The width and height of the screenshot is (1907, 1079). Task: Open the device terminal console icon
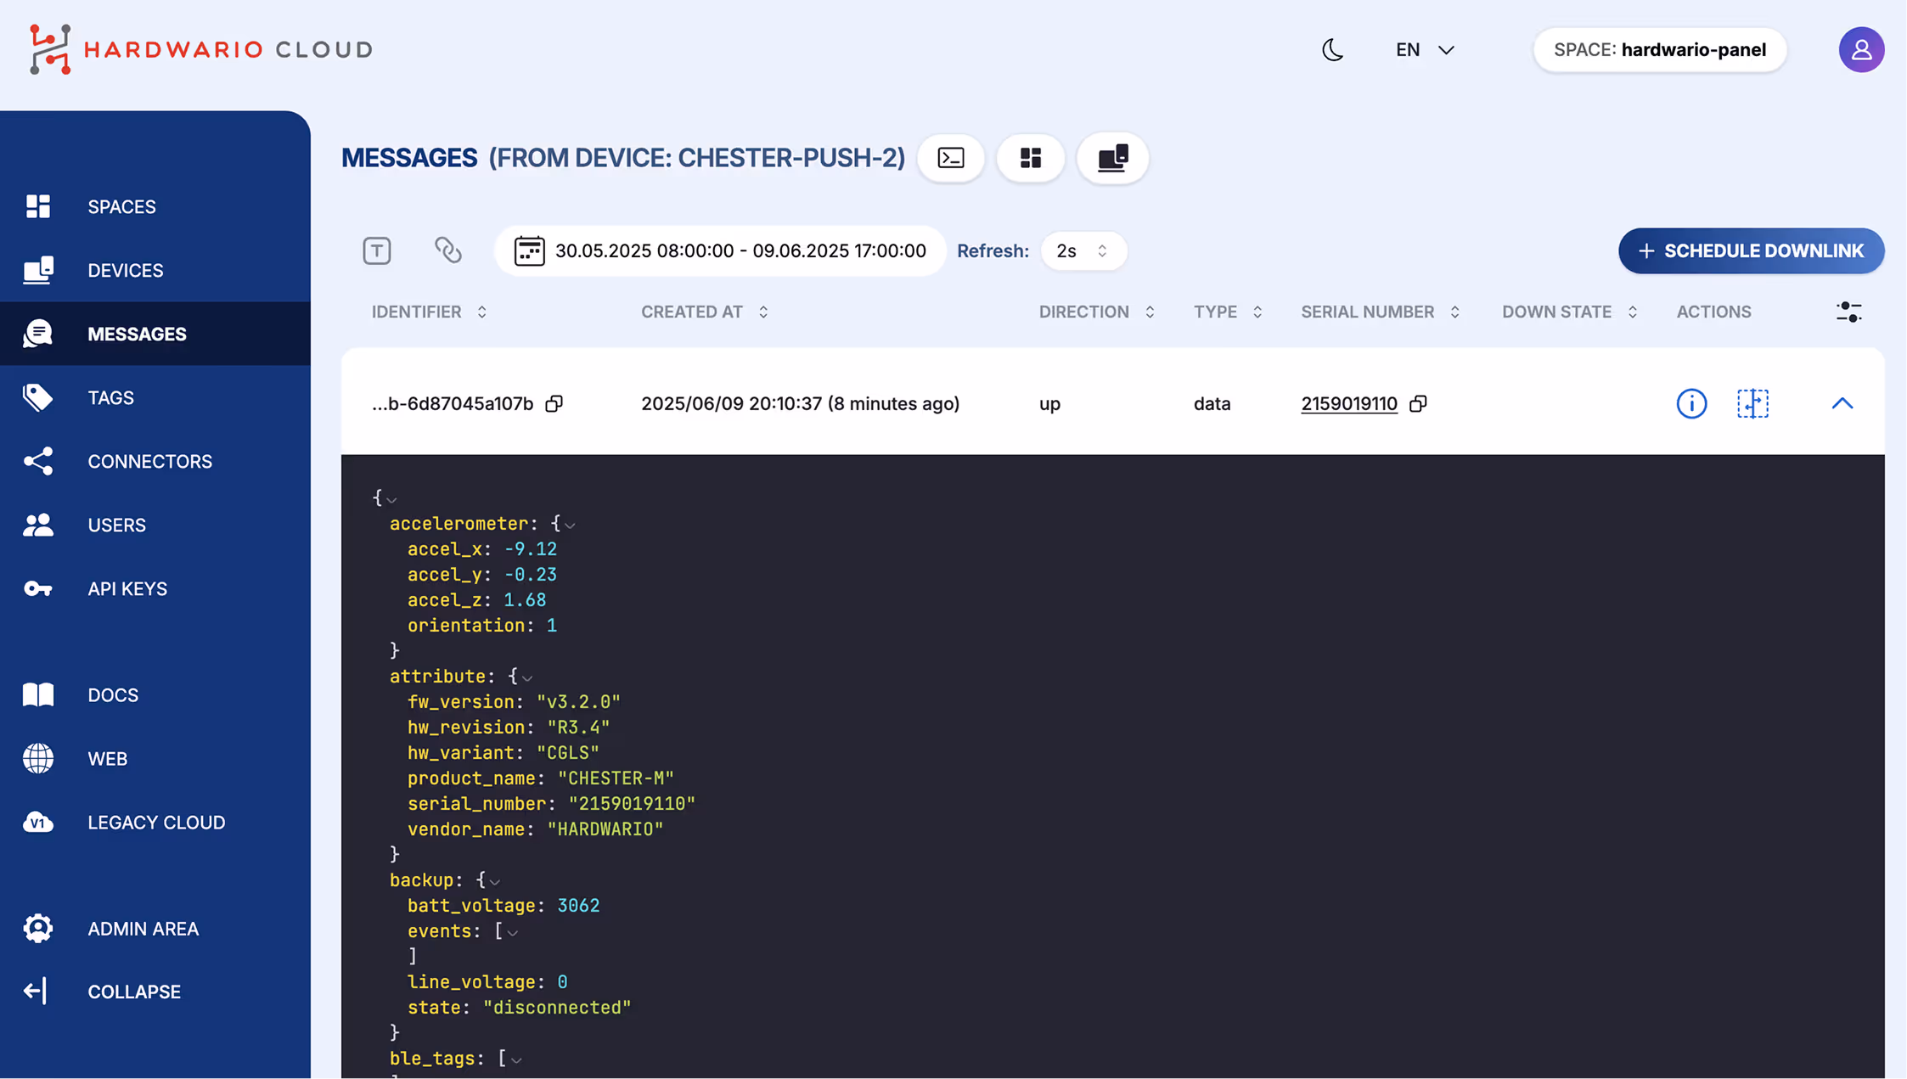point(951,158)
